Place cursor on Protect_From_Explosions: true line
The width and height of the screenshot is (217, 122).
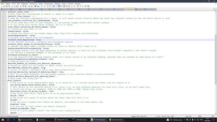click(x=24, y=40)
